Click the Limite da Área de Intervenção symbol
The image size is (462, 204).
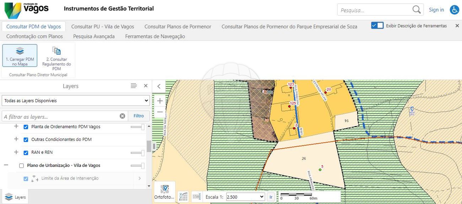coord(35,178)
